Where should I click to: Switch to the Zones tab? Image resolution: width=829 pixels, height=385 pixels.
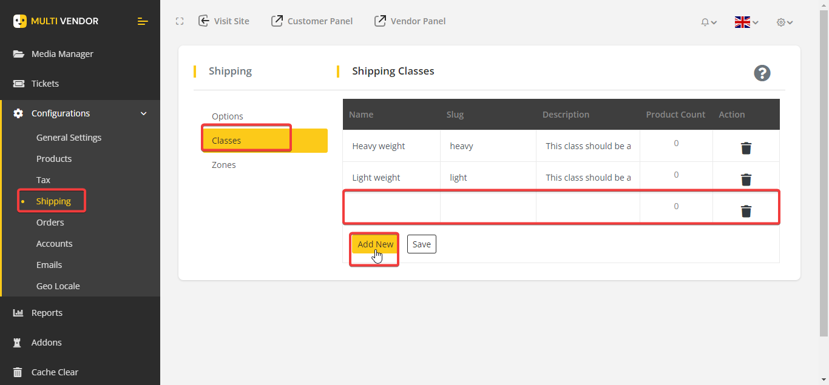coord(224,164)
